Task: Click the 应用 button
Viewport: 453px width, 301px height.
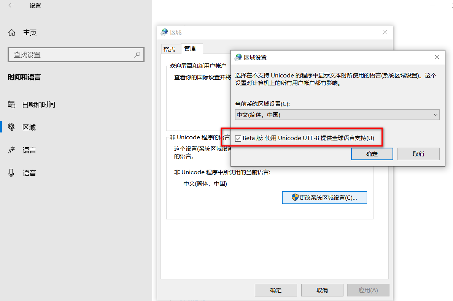Action: coord(368,290)
